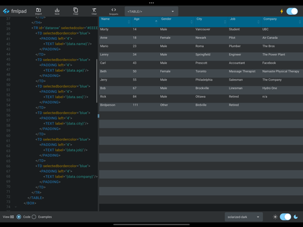
Task: Click the pane splitter handle
Action: tap(98, 116)
